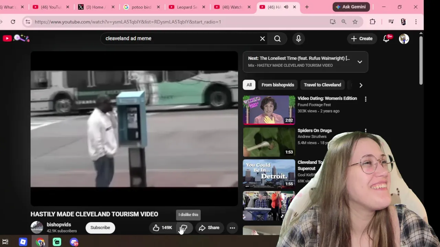Select the All filter chip
This screenshot has width=440, height=247.
(x=249, y=85)
